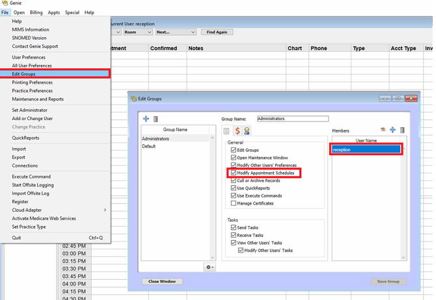Image resolution: width=436 pixels, height=300 pixels.
Task: Add a new group with plus icon
Action: tap(146, 119)
